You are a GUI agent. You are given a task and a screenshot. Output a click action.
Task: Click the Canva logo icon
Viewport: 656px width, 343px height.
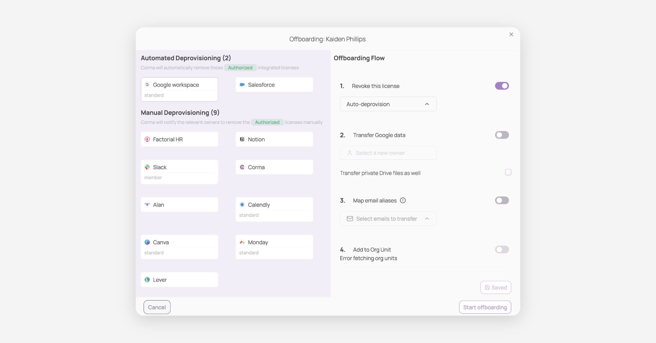pyautogui.click(x=147, y=242)
